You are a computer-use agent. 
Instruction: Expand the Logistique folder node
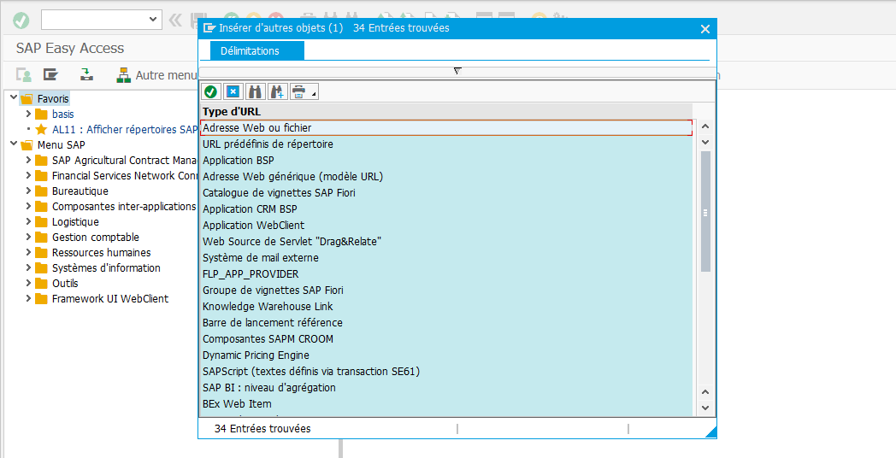pos(28,222)
